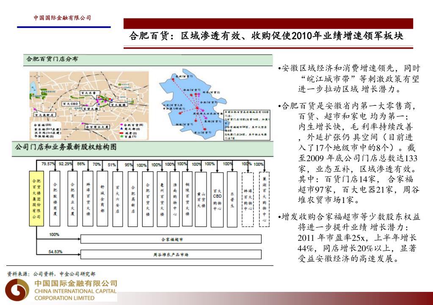This screenshot has height=305, width=433.
Task: Click the 合肥百货门店分布 section heading
Action: click(52, 59)
